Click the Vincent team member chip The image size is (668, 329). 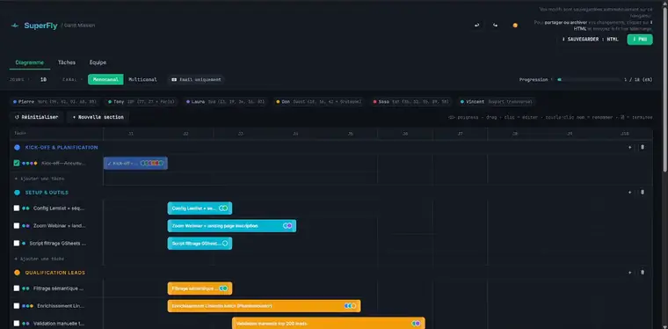pos(497,102)
